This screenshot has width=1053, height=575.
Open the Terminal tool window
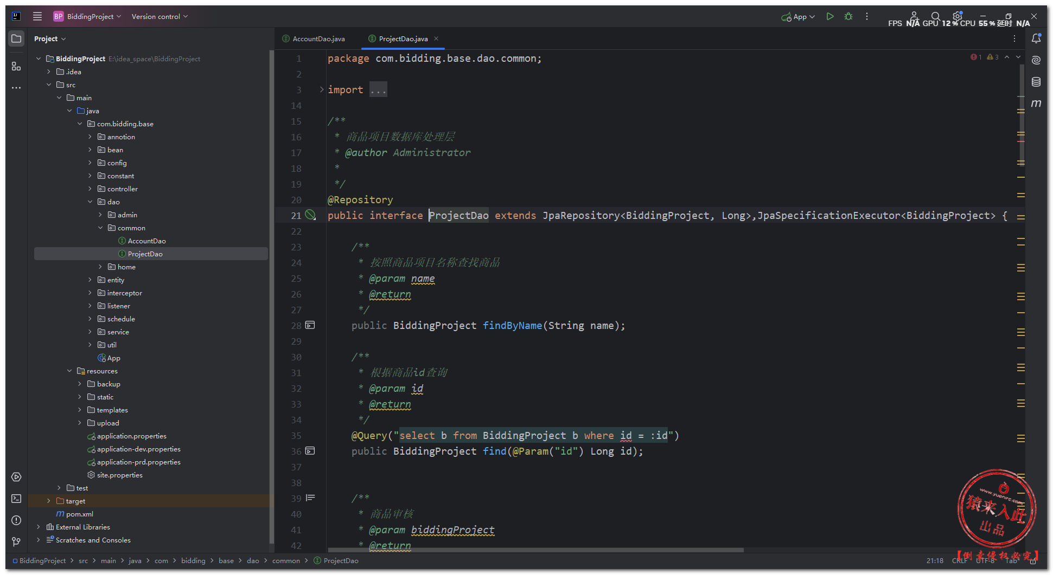16,499
